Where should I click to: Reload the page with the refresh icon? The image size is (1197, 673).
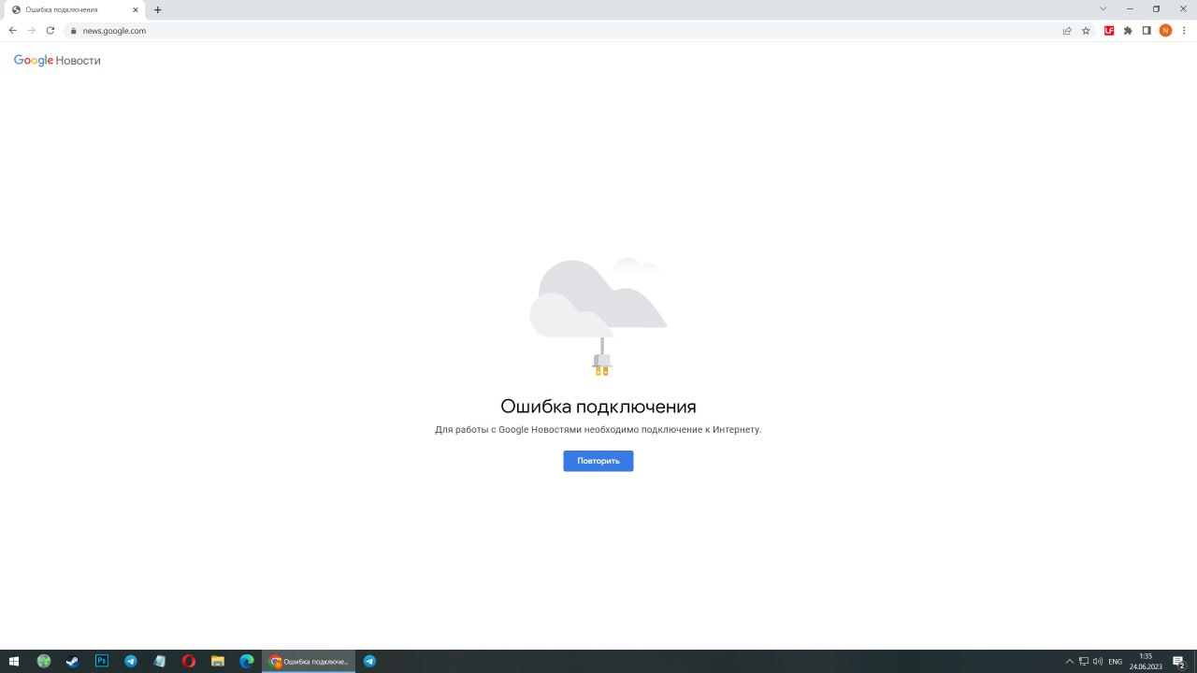click(50, 31)
